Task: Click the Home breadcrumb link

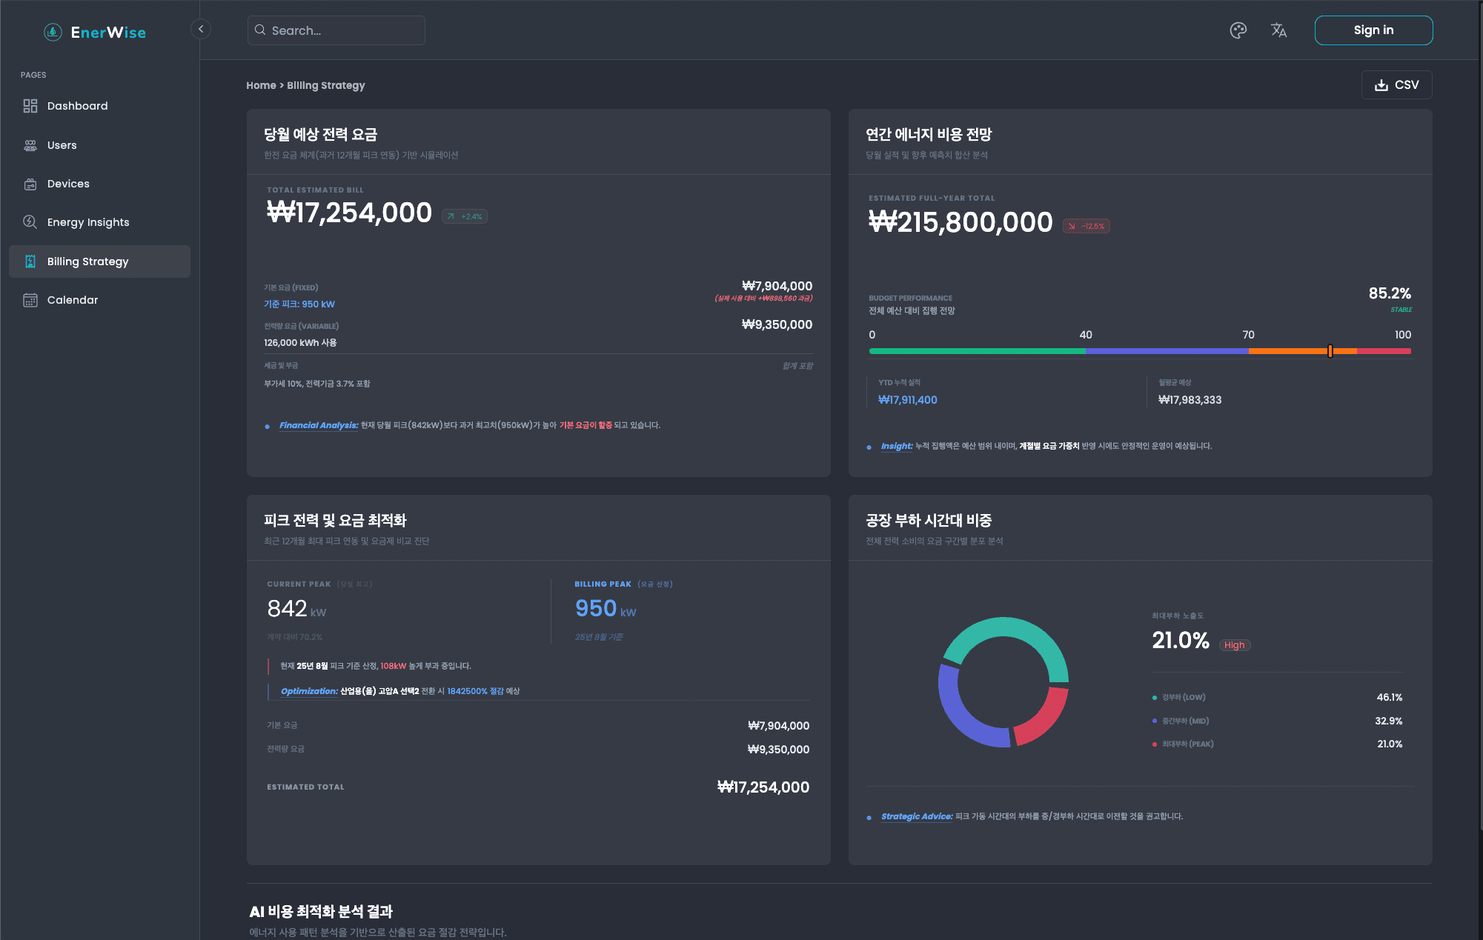Action: (261, 86)
